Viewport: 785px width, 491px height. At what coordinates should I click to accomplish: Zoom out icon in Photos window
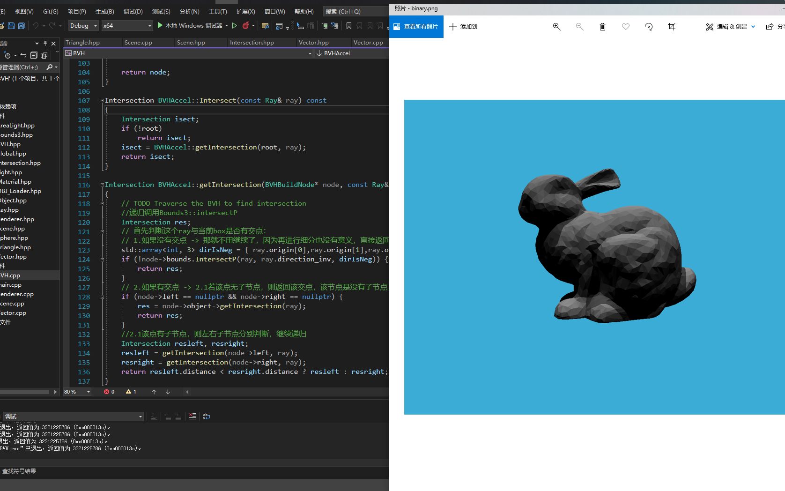pyautogui.click(x=579, y=27)
